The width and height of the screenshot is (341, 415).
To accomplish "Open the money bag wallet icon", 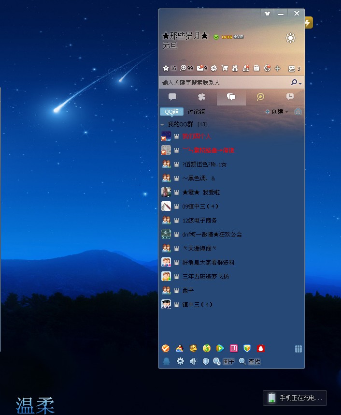I will pos(235,69).
